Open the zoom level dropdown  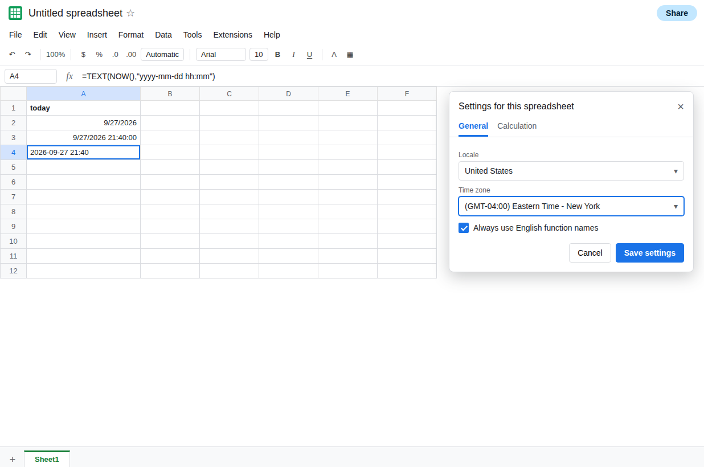coord(56,55)
